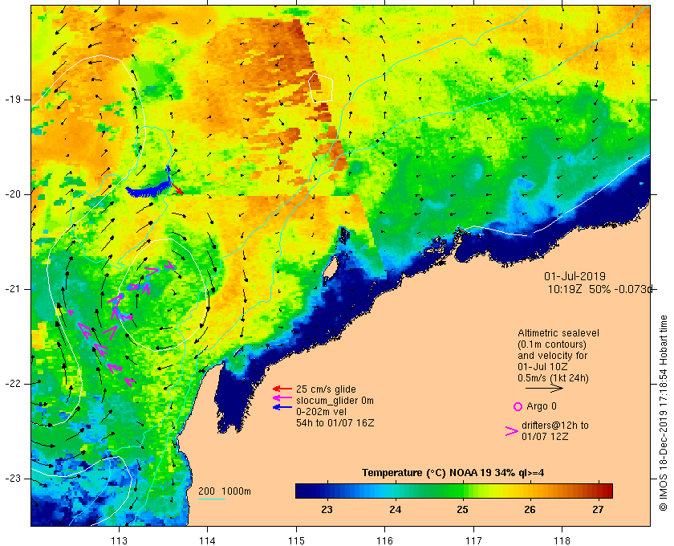Click the latitude axis label -22
Image resolution: width=674 pixels, height=546 pixels.
pyautogui.click(x=12, y=383)
